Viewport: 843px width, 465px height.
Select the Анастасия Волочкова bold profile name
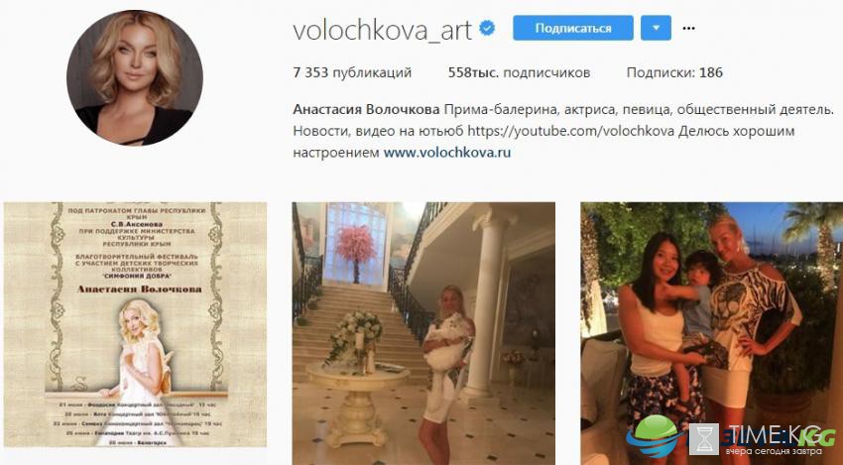click(366, 110)
